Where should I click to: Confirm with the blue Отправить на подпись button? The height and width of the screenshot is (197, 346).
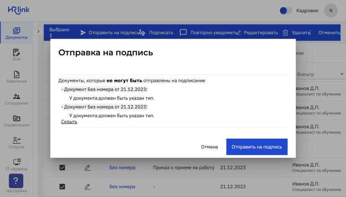pos(257,147)
